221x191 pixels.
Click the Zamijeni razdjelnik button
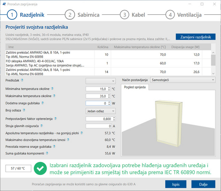pyautogui.click(x=196, y=37)
